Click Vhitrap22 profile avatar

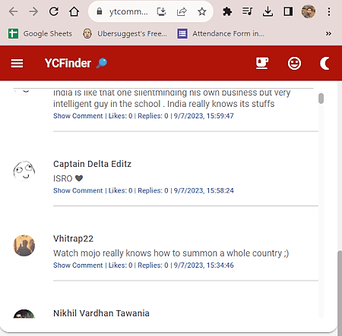(24, 245)
